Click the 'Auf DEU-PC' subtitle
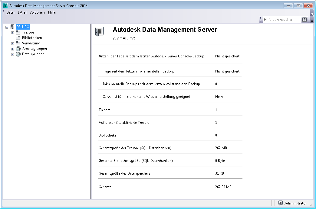The height and width of the screenshot is (209, 316). click(x=124, y=39)
